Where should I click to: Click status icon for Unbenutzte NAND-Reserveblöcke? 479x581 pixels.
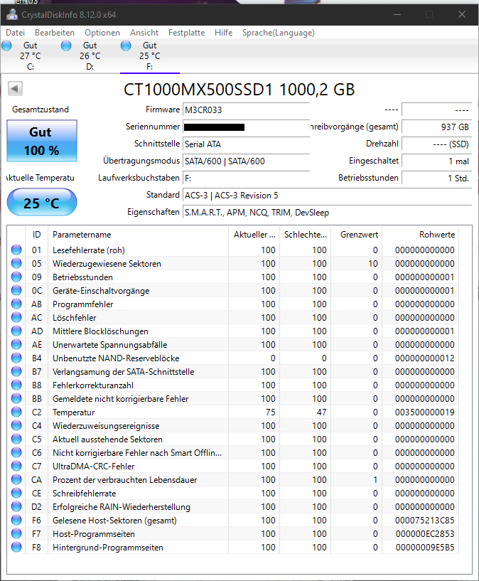16,358
